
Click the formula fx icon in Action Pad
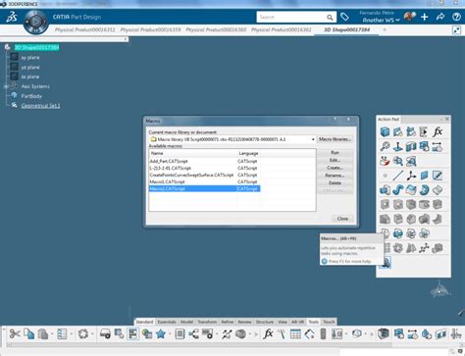[x=438, y=131]
